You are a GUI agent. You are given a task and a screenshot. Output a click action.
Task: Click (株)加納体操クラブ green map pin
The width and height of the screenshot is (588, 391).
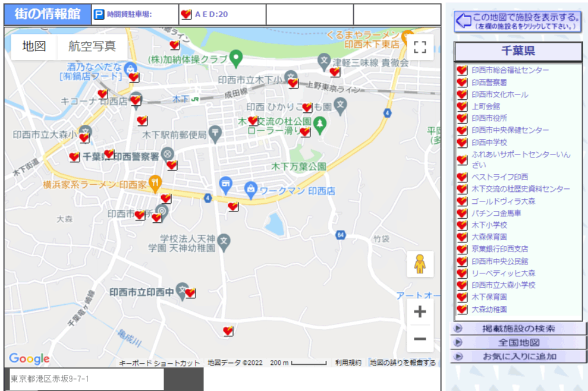click(236, 58)
